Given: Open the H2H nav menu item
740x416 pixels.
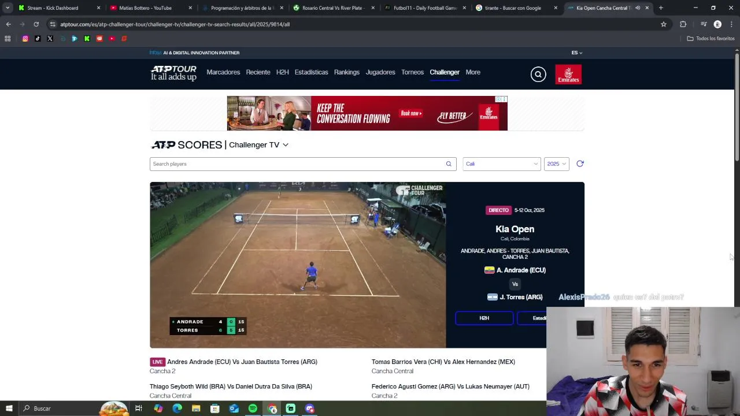Looking at the screenshot, I should click(x=282, y=72).
